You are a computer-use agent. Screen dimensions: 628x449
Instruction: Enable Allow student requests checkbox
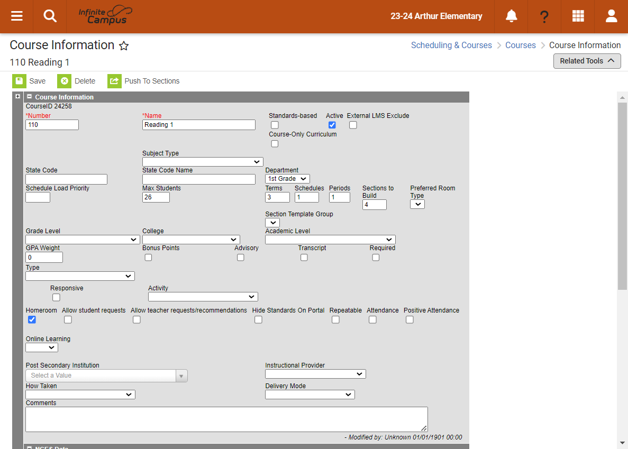68,320
